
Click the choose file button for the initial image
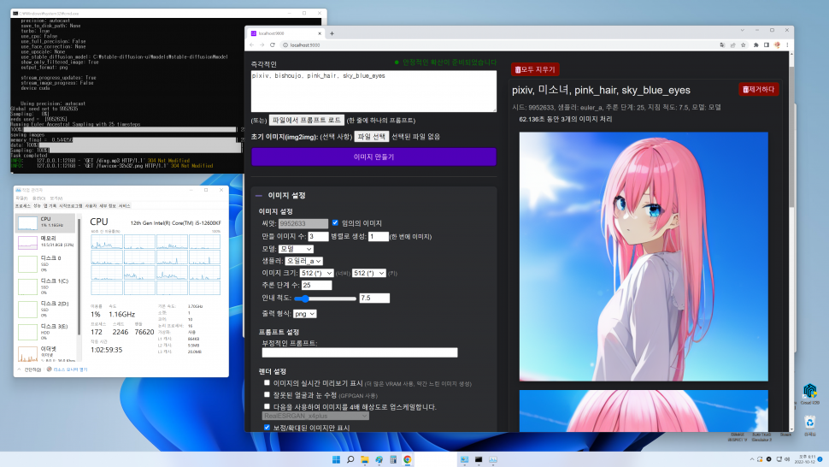[x=372, y=137]
